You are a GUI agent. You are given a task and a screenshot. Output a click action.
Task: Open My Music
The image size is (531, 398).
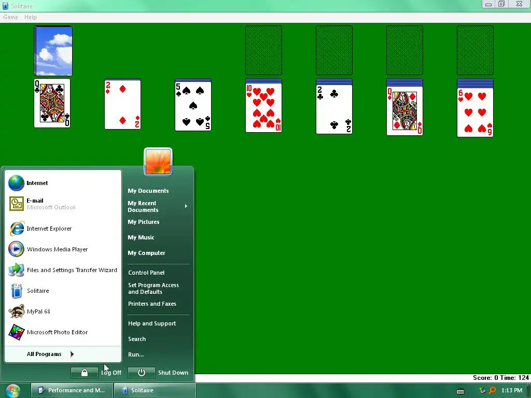pos(141,237)
